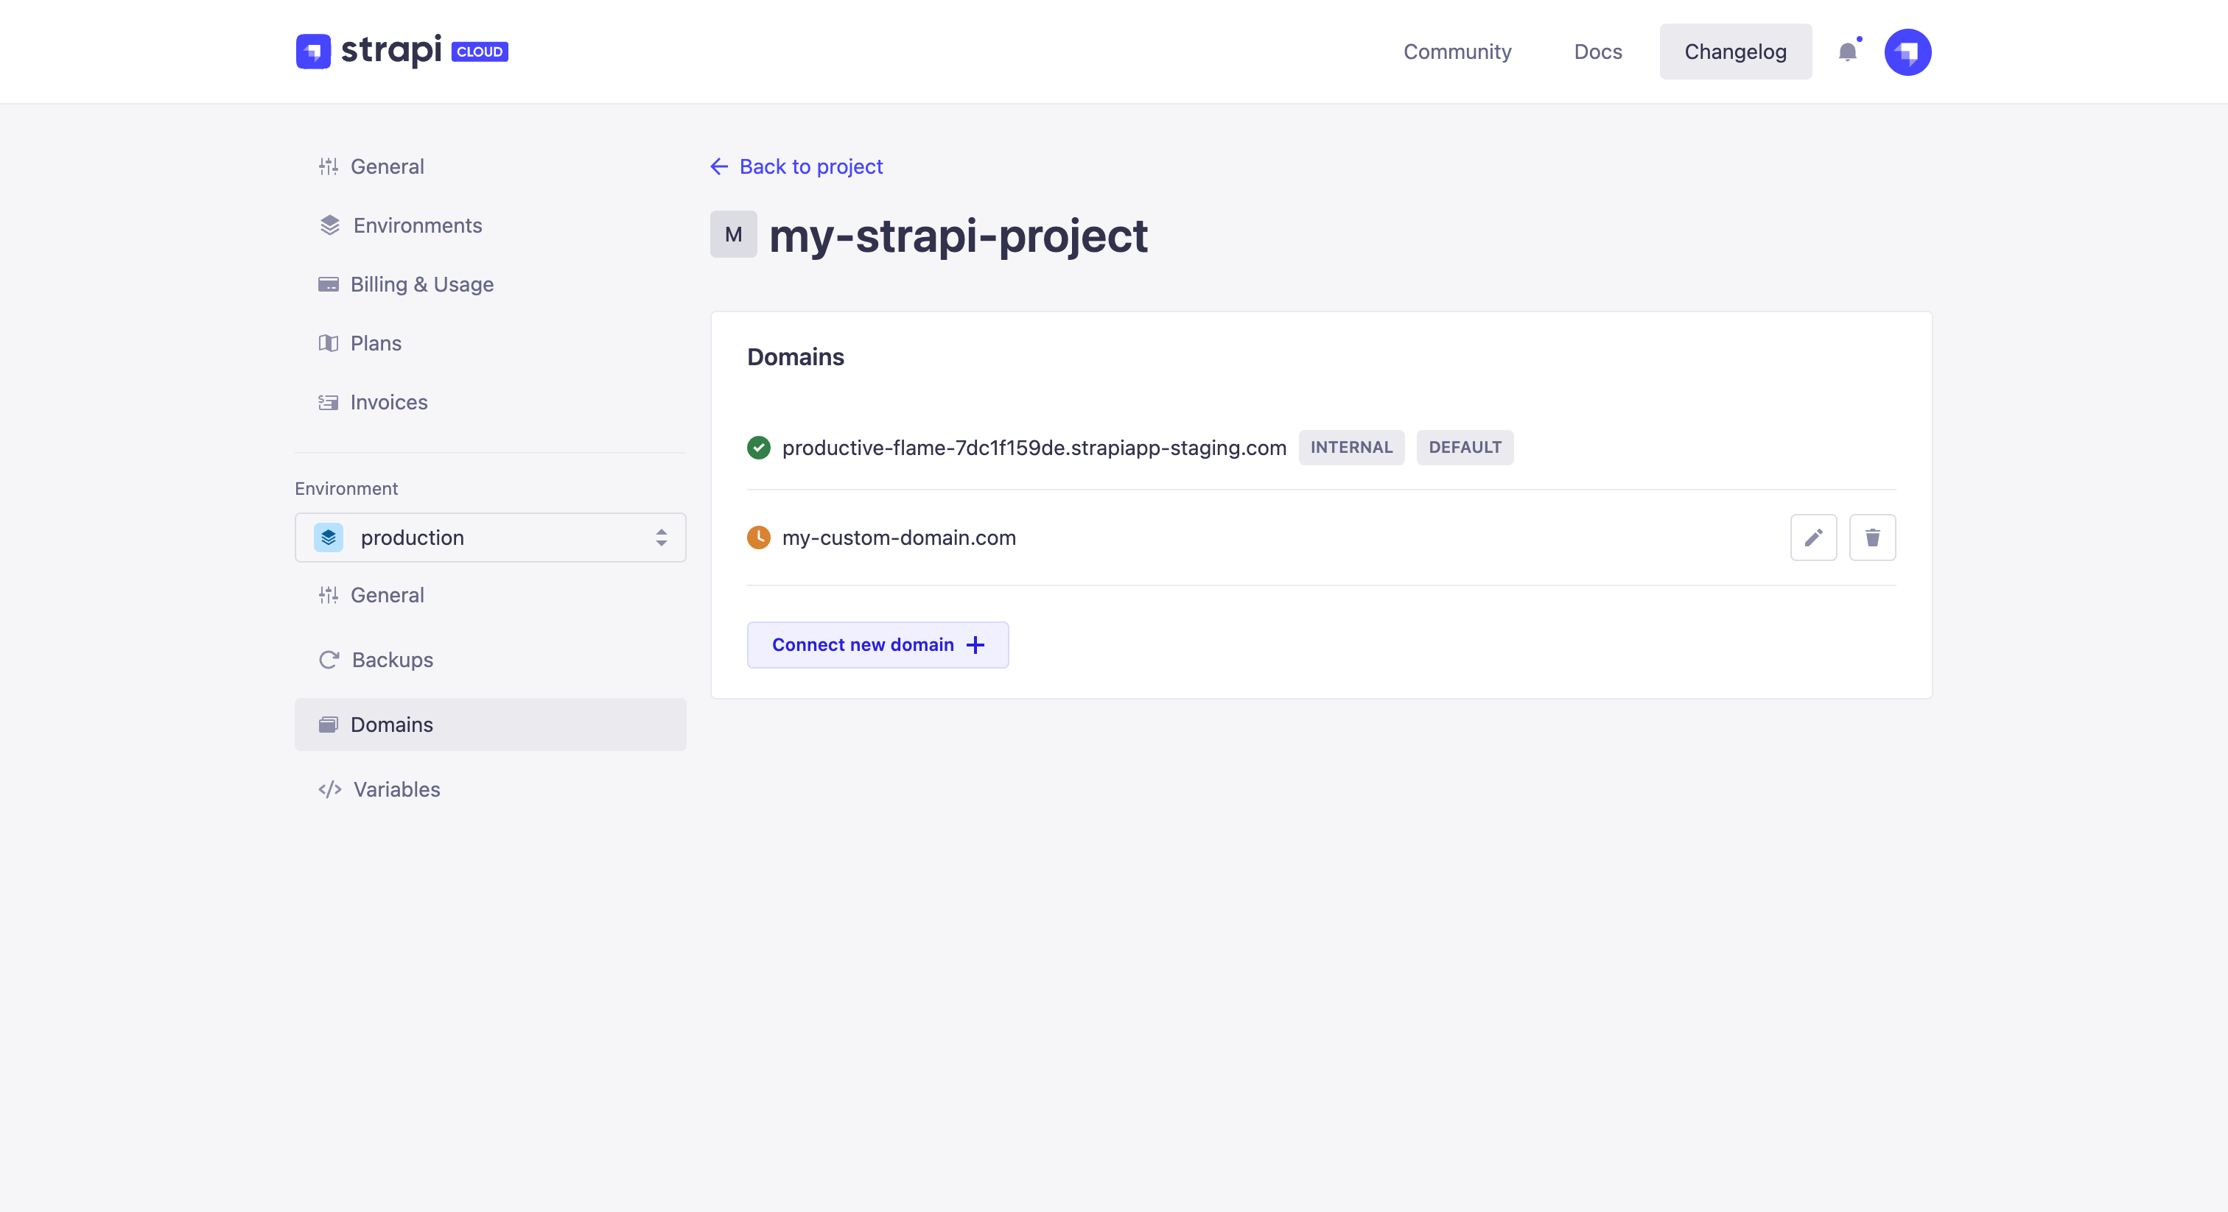Click the Variables sidebar icon

pyautogui.click(x=327, y=789)
